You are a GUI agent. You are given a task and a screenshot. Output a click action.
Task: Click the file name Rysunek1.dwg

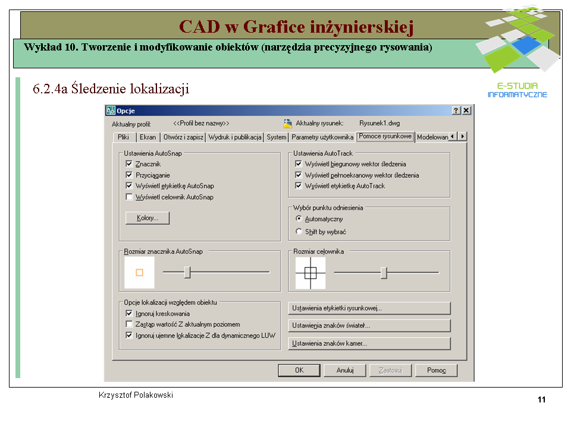tap(379, 124)
